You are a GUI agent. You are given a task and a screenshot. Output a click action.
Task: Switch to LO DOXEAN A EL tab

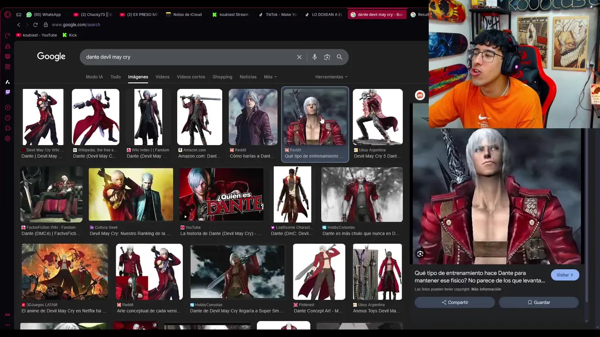[x=324, y=15]
